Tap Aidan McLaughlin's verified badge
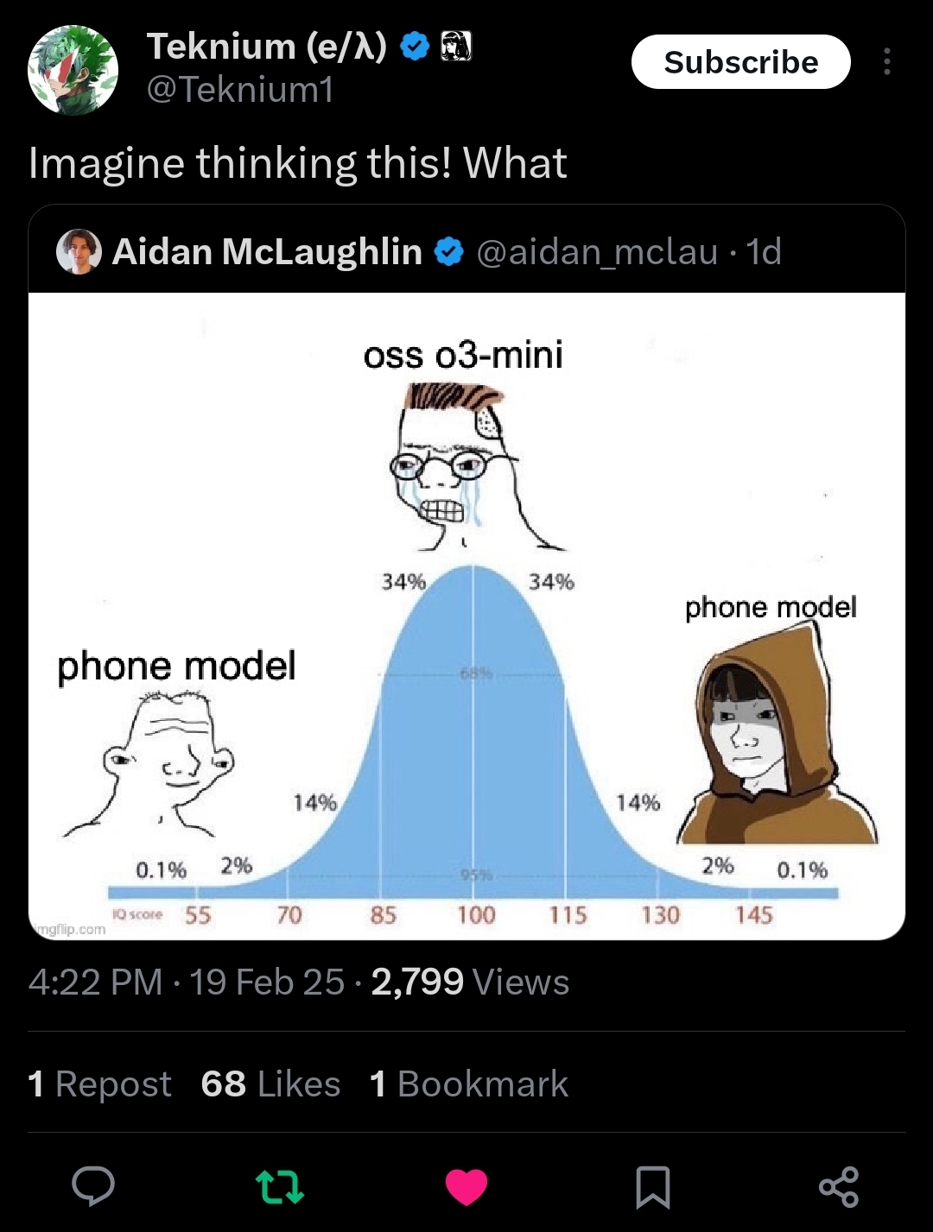The width and height of the screenshot is (933, 1232). [448, 252]
